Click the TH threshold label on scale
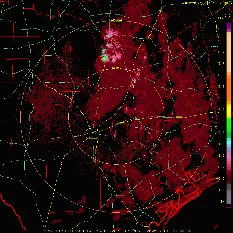The height and width of the screenshot is (233, 233). tap(222, 202)
